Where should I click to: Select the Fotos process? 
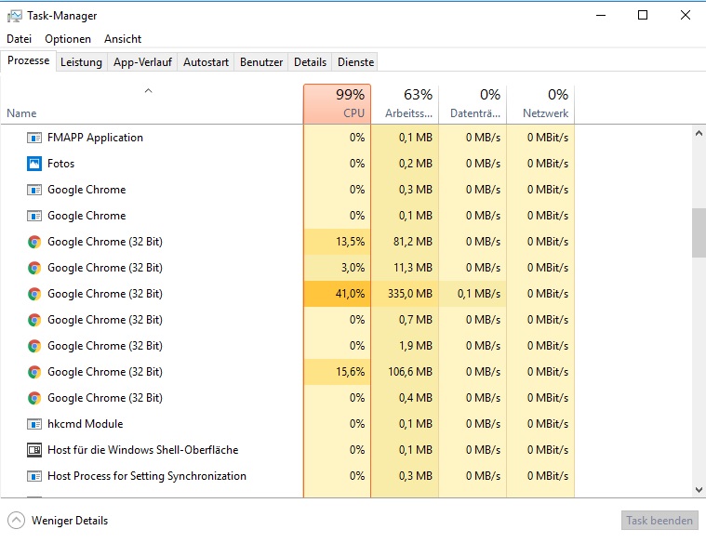pyautogui.click(x=287, y=164)
